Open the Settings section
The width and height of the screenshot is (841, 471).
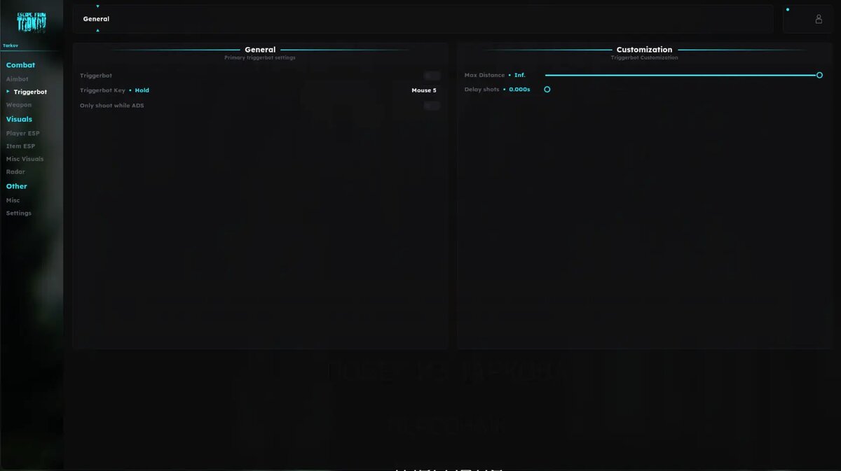coord(19,213)
